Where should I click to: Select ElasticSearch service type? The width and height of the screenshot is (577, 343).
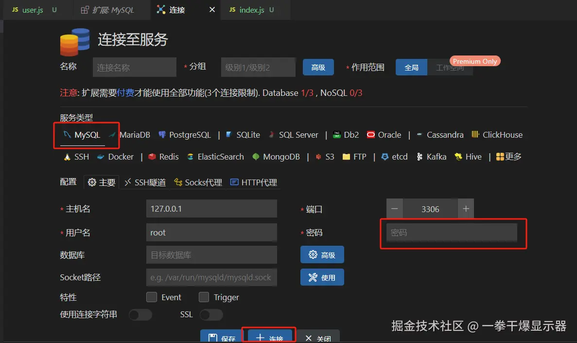click(x=216, y=157)
